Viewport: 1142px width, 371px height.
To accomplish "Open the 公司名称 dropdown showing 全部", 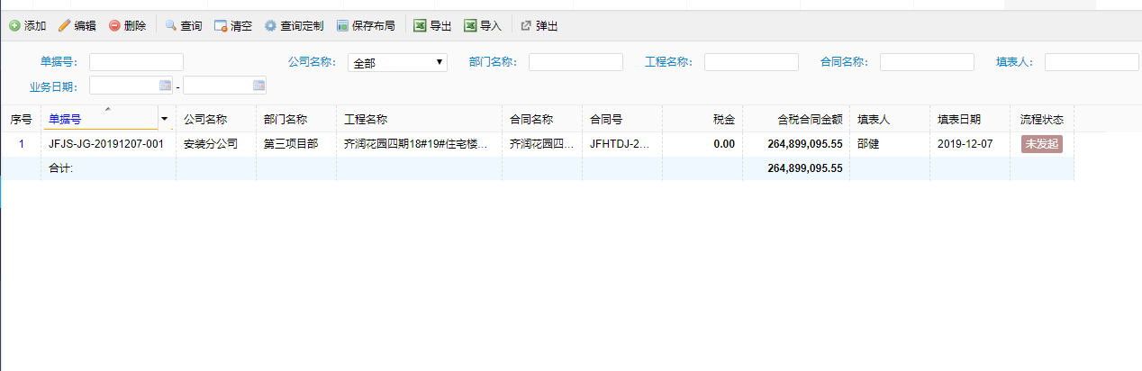I will [397, 62].
